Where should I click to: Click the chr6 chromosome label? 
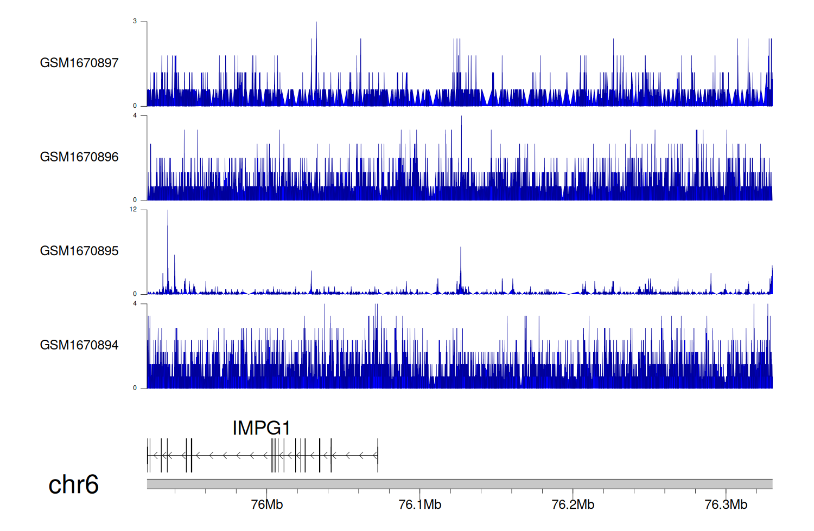[73, 484]
